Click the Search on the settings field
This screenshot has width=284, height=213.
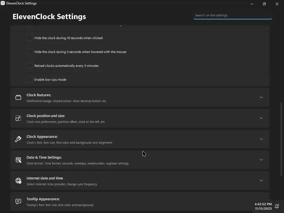click(x=232, y=15)
